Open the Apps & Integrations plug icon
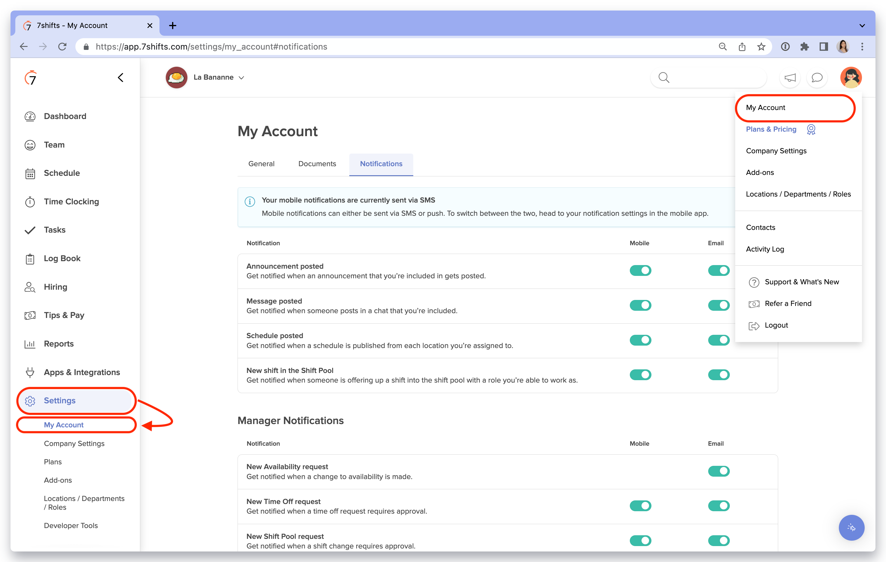 click(x=30, y=372)
